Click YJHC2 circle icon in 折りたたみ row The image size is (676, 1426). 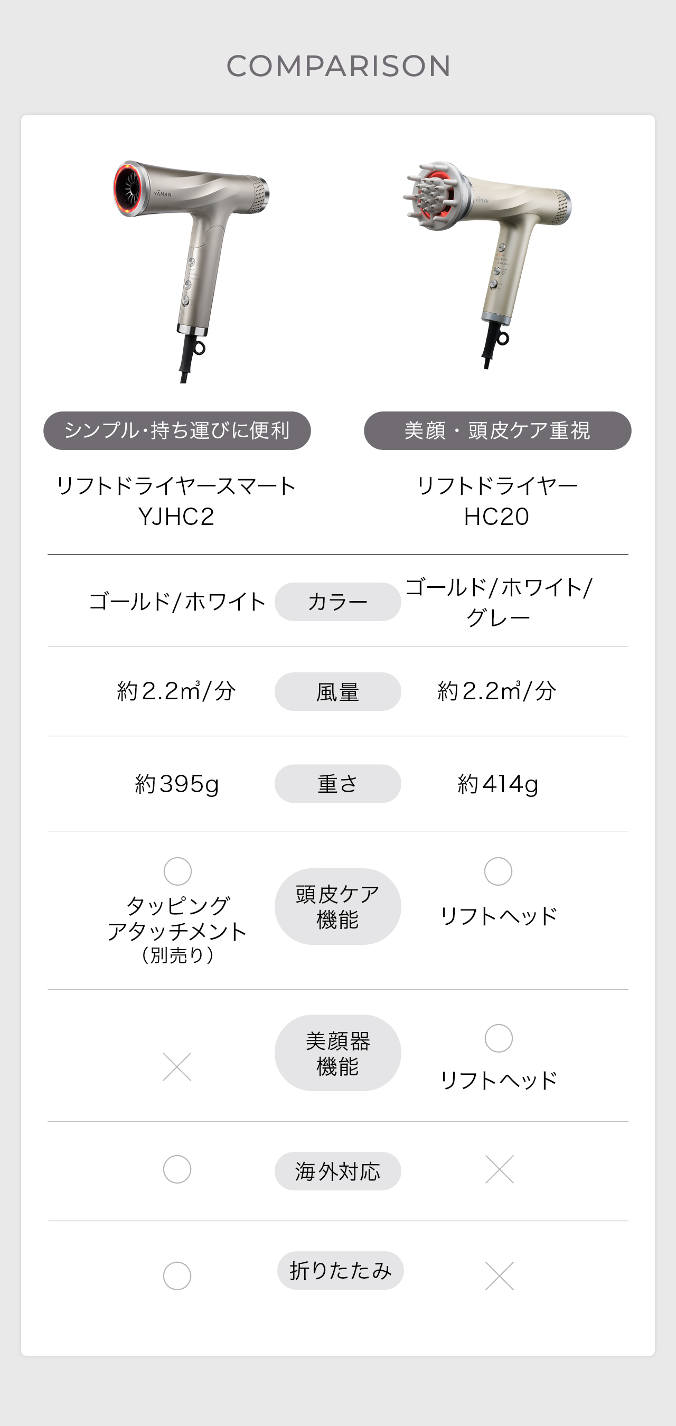pos(177,1276)
